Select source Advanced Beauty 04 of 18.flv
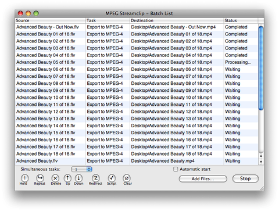 pyautogui.click(x=46, y=55)
